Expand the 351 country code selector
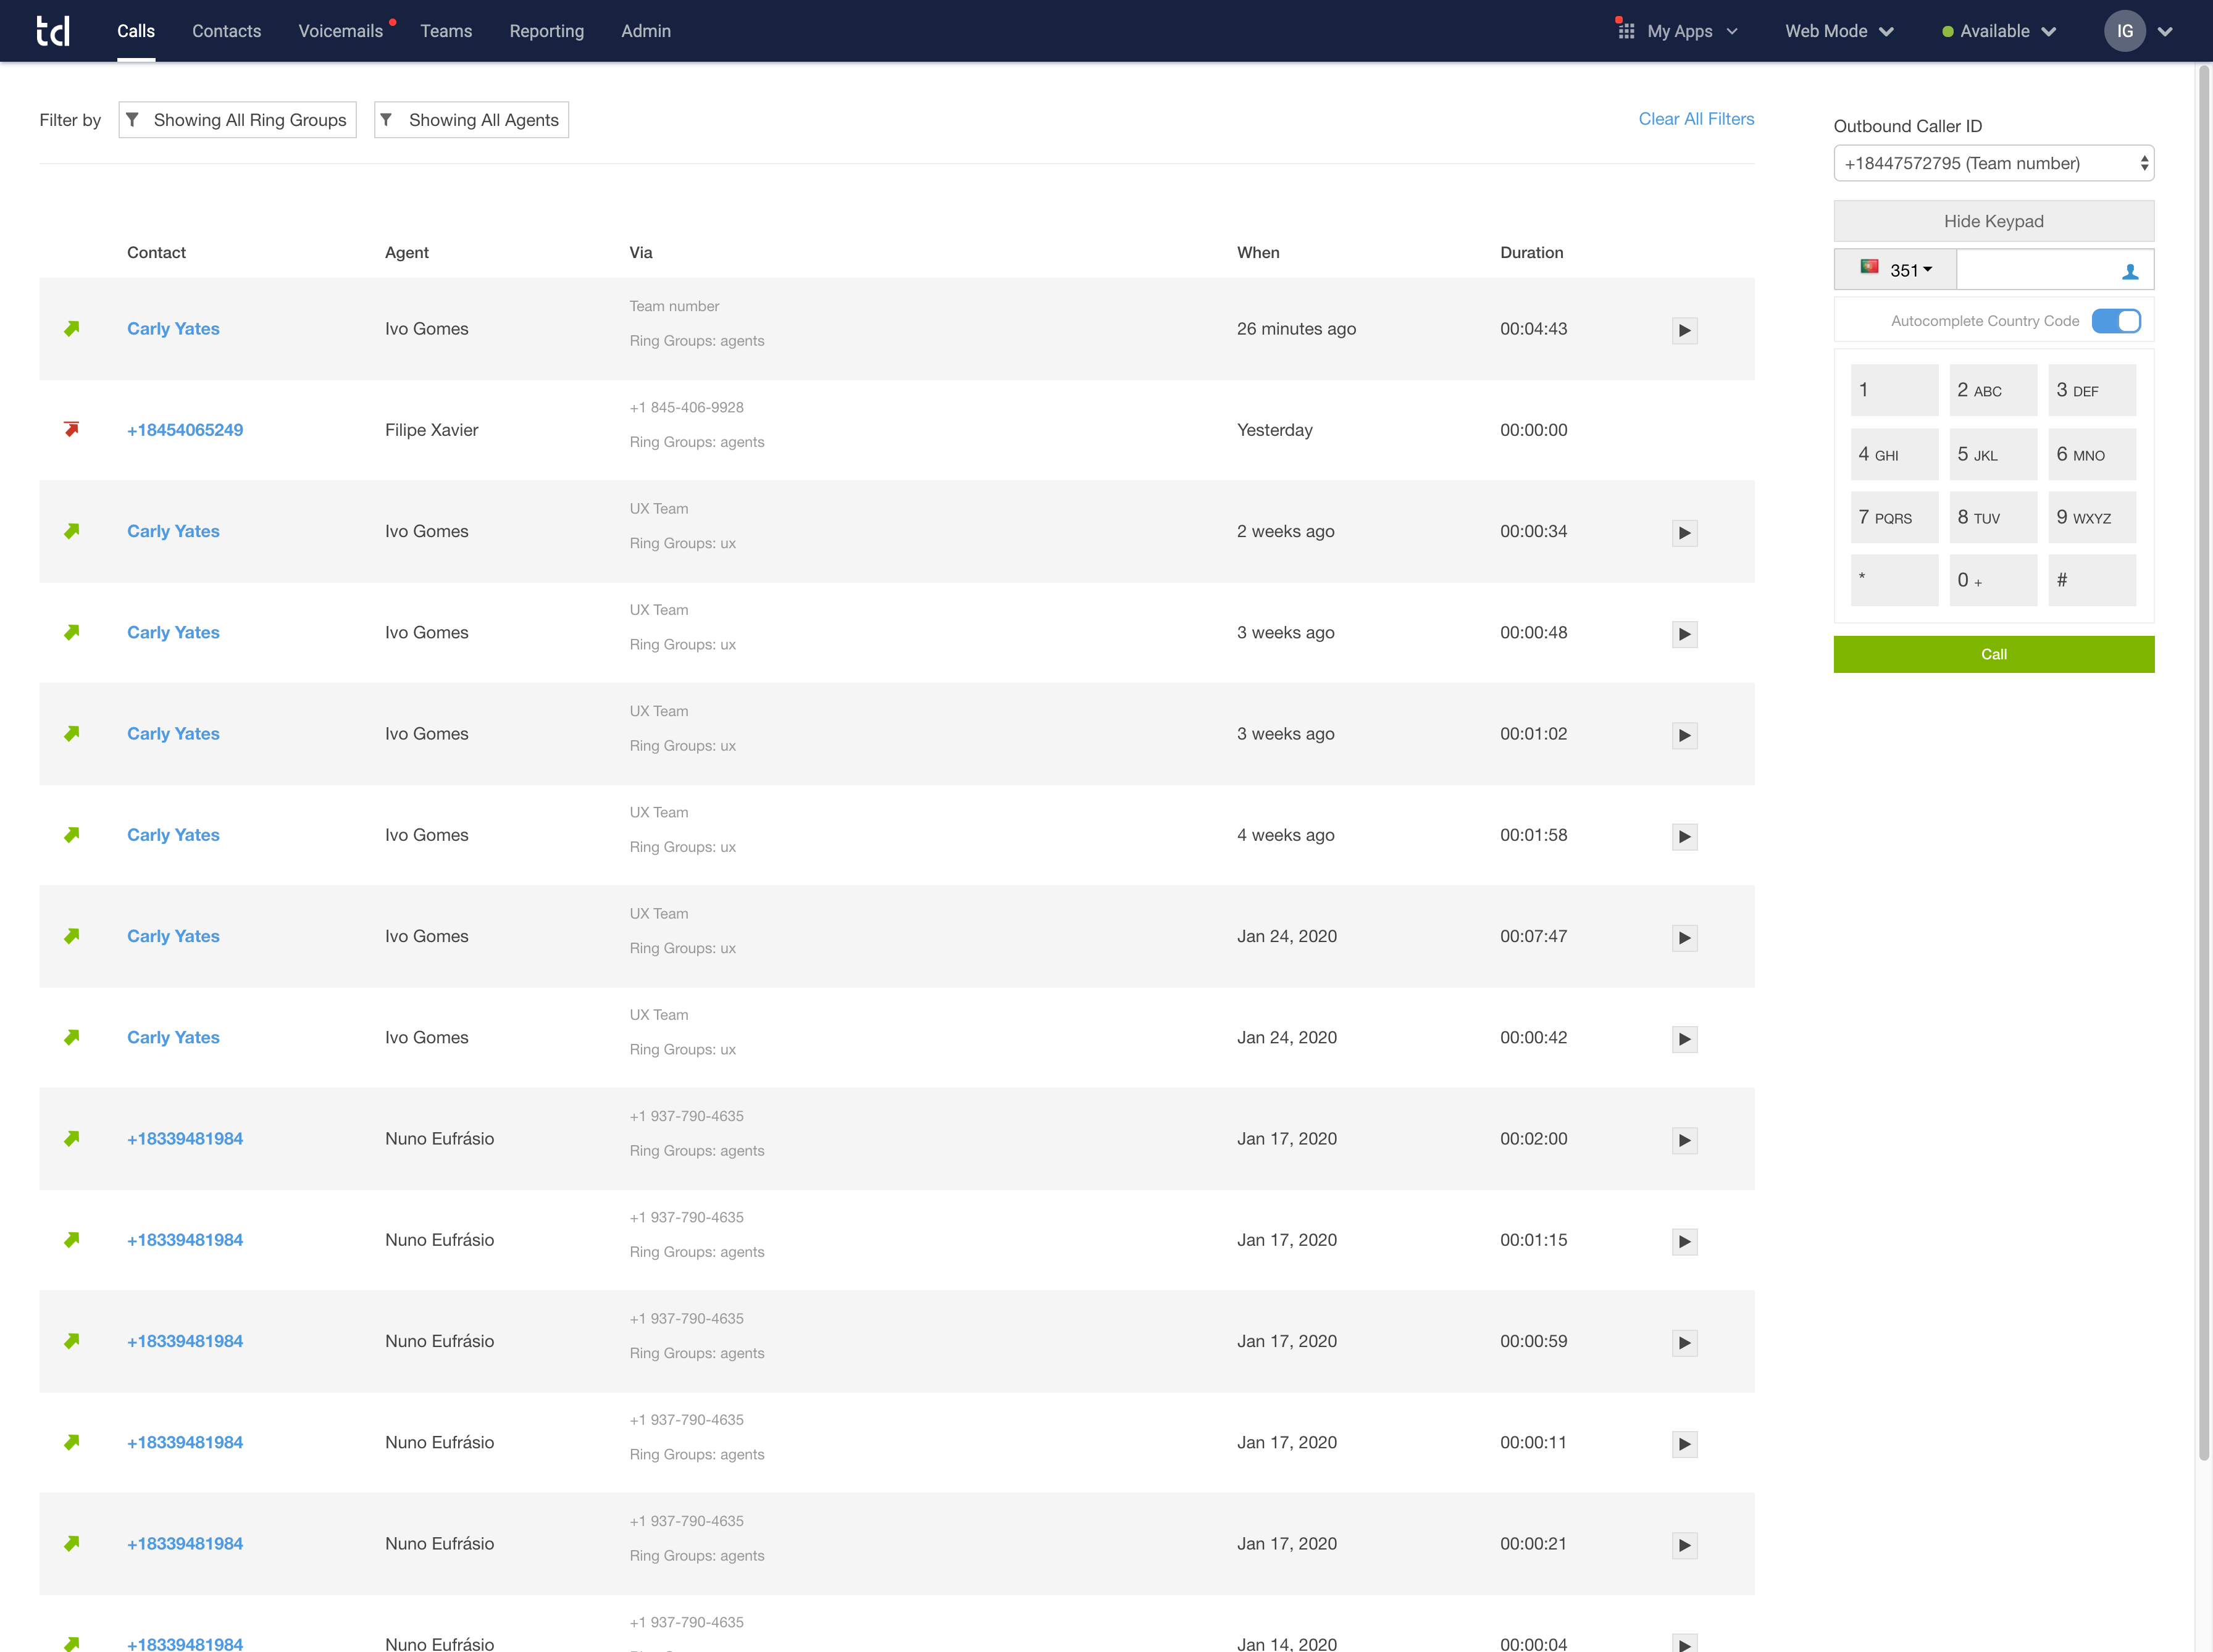This screenshot has height=1652, width=2213. point(1896,270)
